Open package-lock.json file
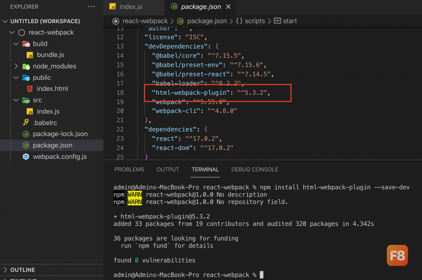 [x=60, y=134]
